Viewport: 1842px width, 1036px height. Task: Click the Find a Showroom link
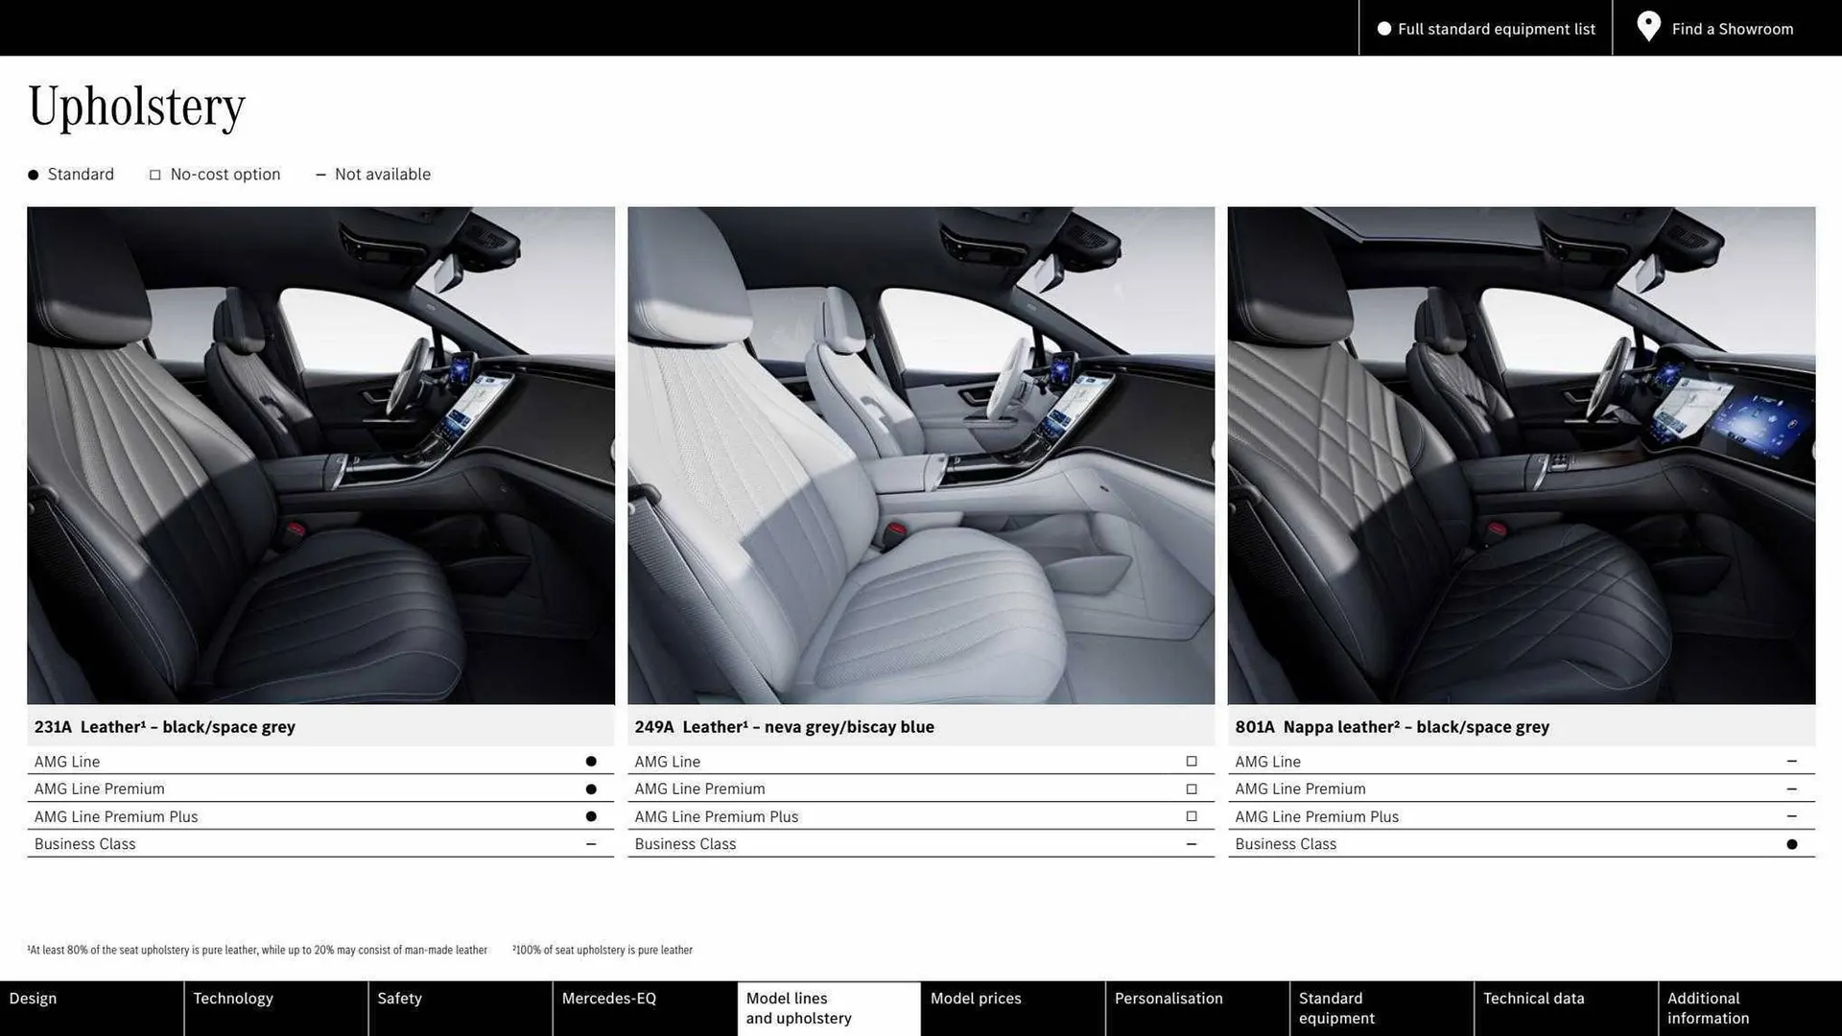(x=1732, y=29)
